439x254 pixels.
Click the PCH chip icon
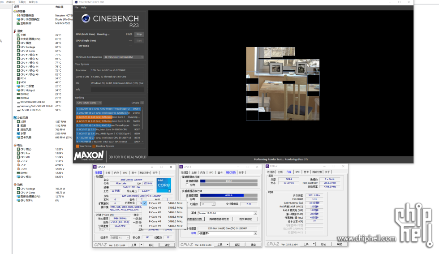tap(18, 78)
